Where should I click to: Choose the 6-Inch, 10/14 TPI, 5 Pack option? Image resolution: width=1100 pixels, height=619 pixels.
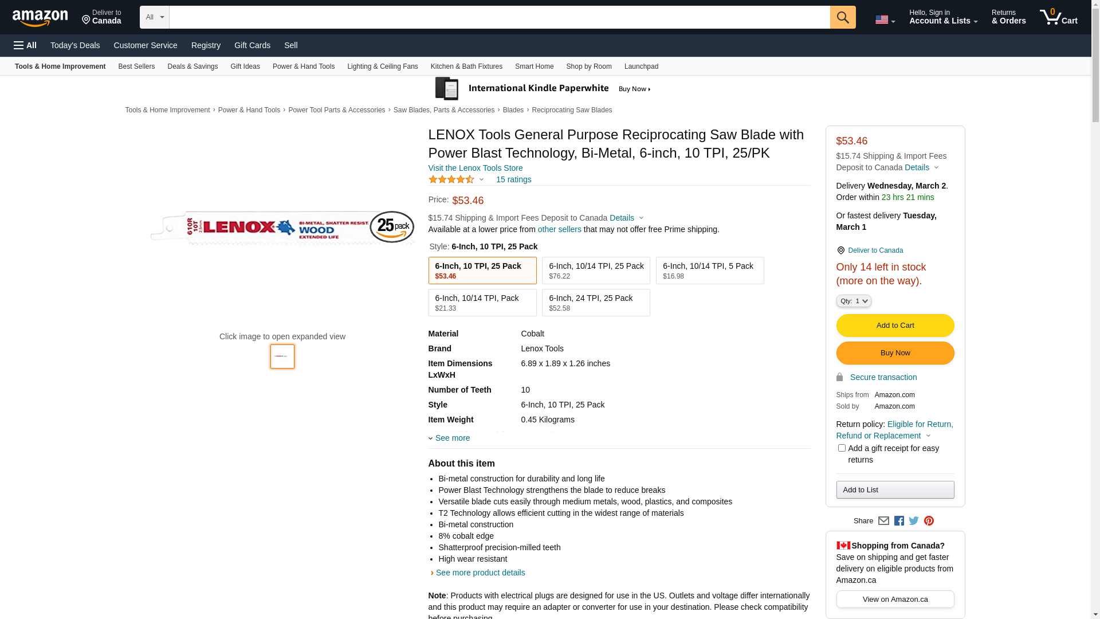pyautogui.click(x=709, y=271)
